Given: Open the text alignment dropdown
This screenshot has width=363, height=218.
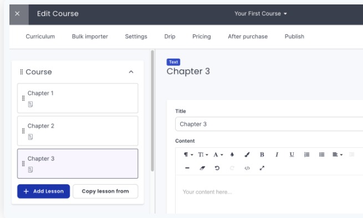Looking at the screenshot, I should pos(338,154).
